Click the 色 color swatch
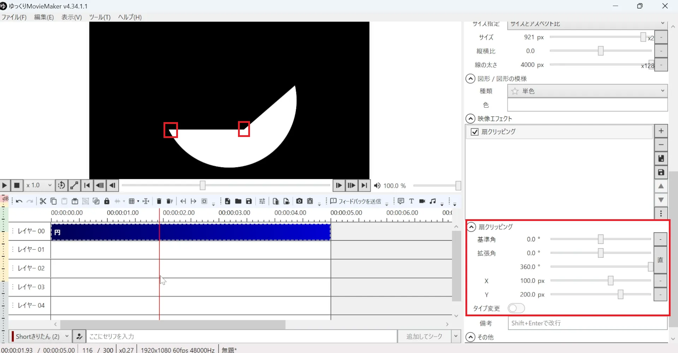This screenshot has height=353, width=678. [x=587, y=105]
